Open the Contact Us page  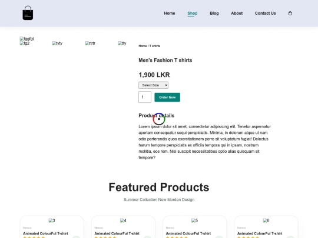point(265,14)
